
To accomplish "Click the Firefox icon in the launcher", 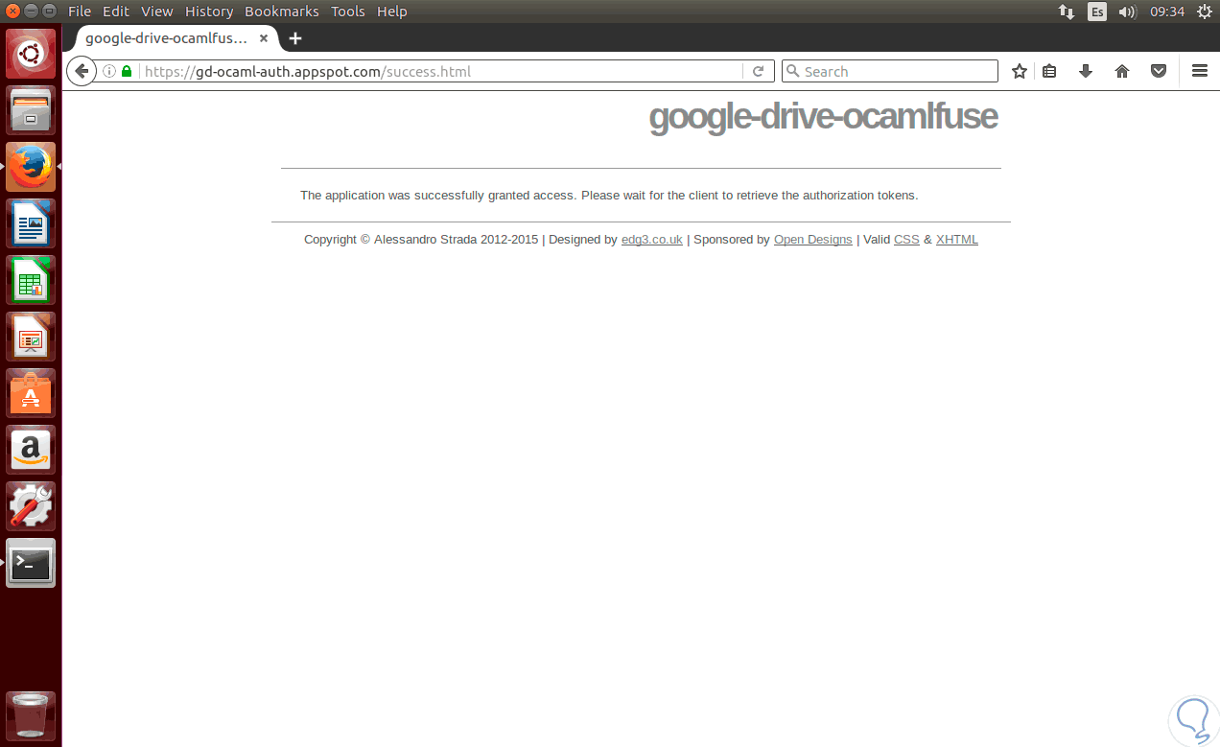I will tap(31, 167).
